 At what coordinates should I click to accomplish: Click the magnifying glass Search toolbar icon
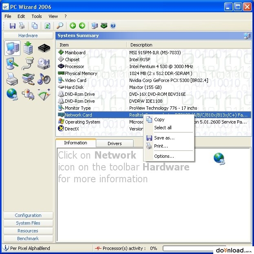(60, 26)
